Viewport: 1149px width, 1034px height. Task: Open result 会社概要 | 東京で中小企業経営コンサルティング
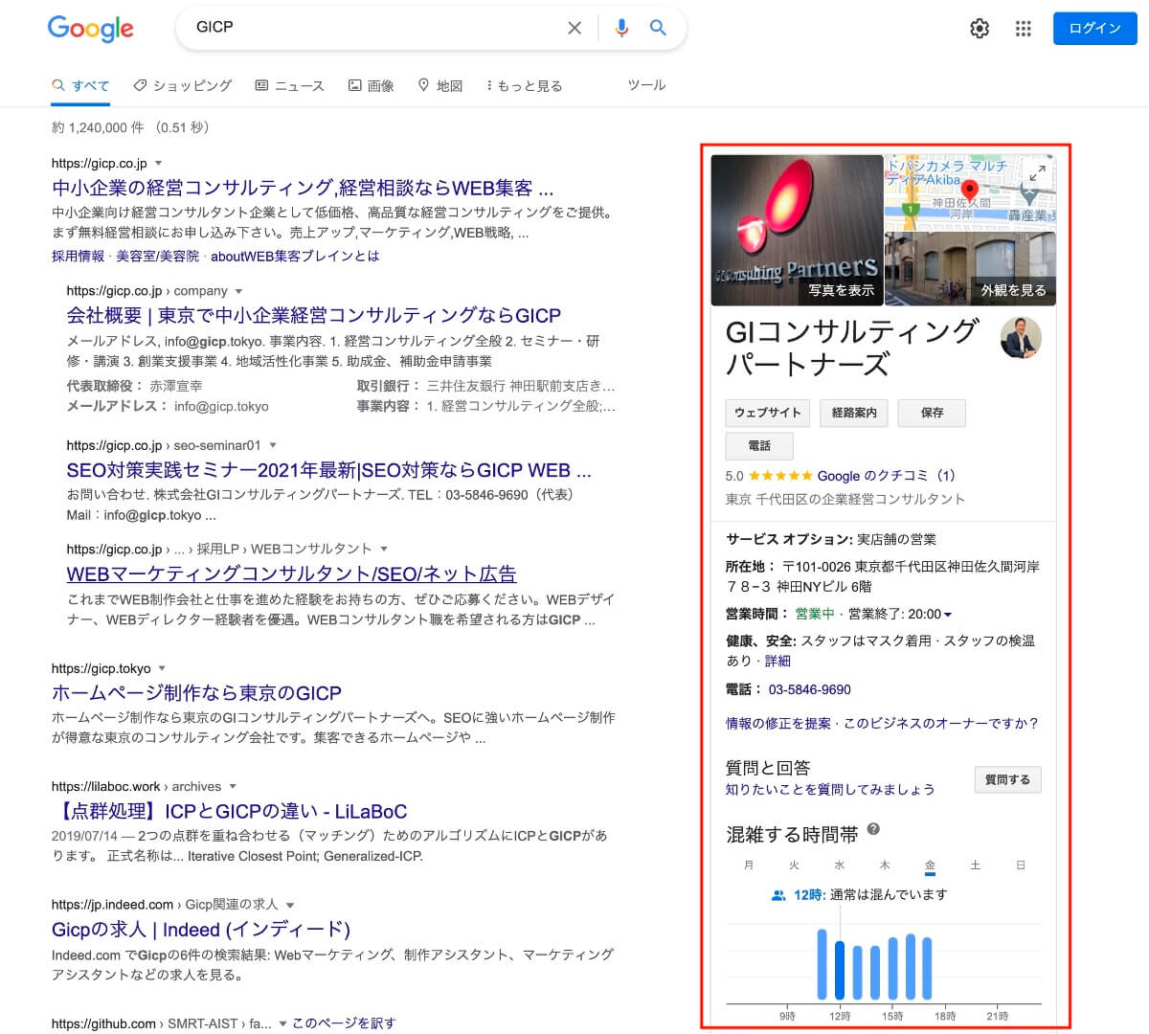[314, 315]
